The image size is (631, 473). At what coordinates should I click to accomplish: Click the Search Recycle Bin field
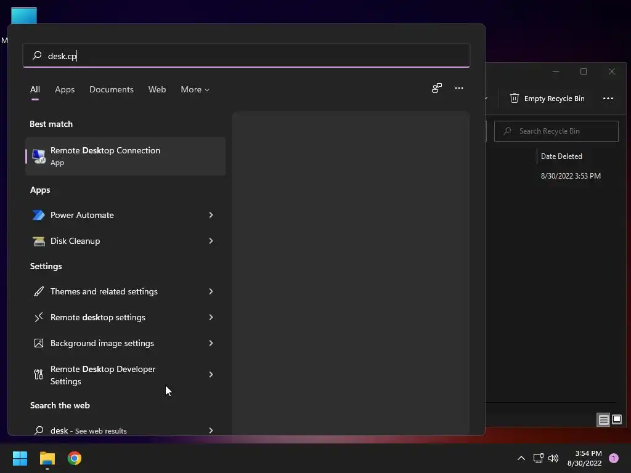(556, 131)
